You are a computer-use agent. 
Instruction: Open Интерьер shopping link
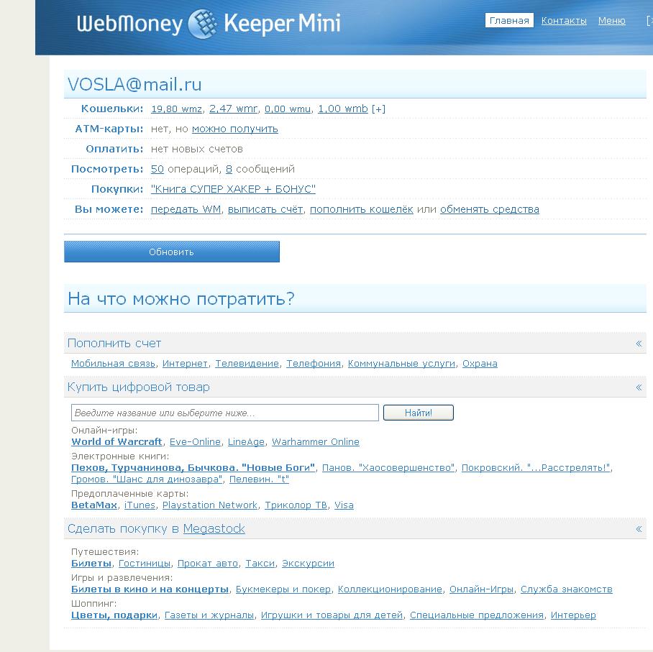click(x=573, y=615)
